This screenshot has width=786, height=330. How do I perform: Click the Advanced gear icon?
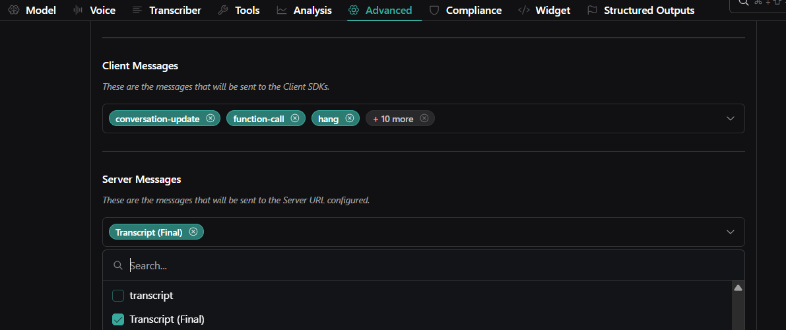tap(354, 10)
